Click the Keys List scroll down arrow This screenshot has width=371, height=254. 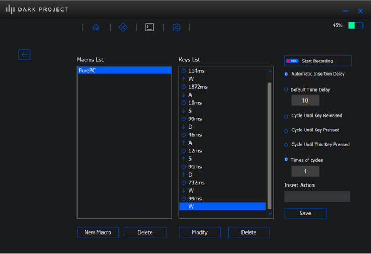pyautogui.click(x=270, y=214)
